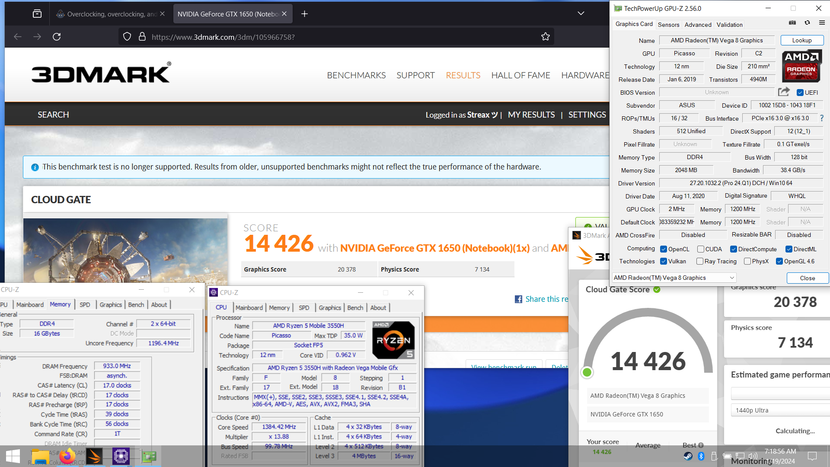The image size is (830, 467).
Task: Open the GPU-Z hamburger menu
Action: (822, 23)
